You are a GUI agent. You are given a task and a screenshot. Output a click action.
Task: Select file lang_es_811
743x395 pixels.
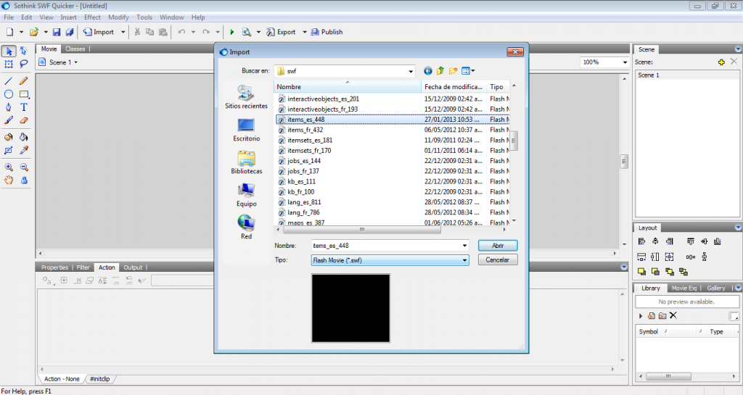(304, 202)
